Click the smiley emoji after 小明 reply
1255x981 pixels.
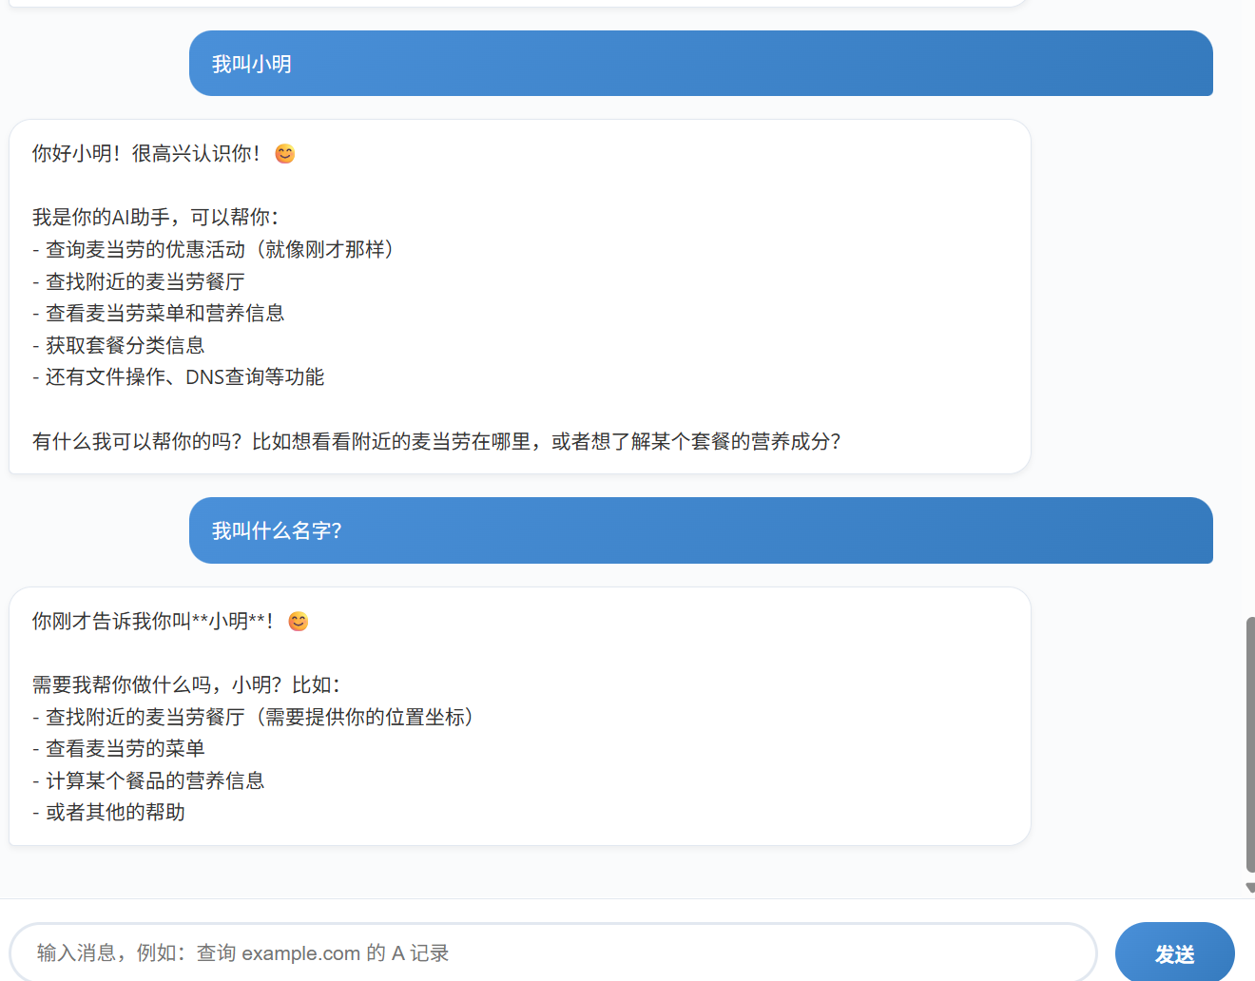coord(298,622)
